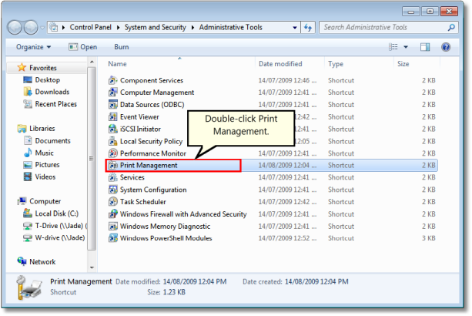Click the Burn toolbar button

[x=122, y=47]
